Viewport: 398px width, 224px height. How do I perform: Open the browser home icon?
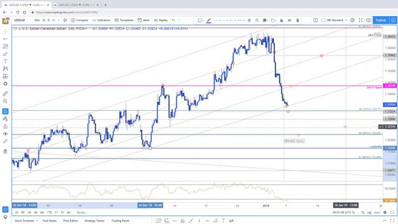pyautogui.click(x=24, y=12)
